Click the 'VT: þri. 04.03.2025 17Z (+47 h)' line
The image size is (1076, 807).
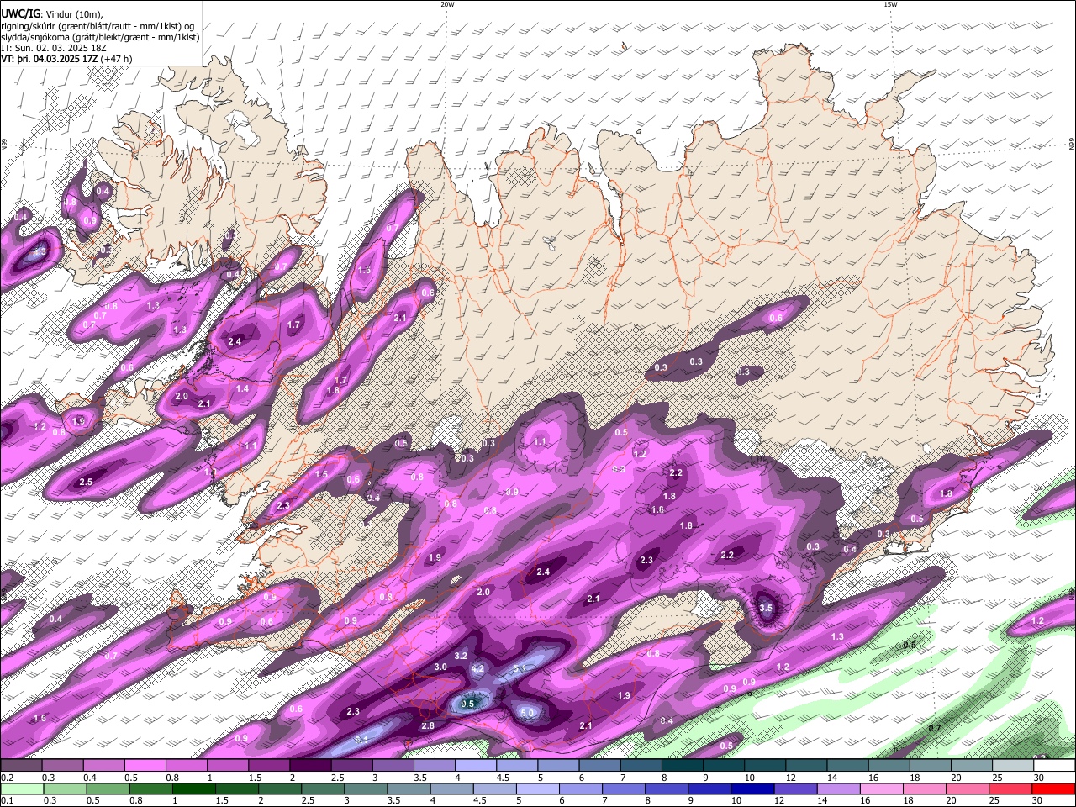[x=67, y=60]
